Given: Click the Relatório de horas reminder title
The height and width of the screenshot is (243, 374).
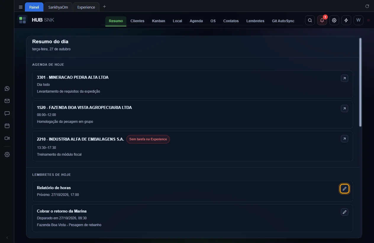Looking at the screenshot, I should (54, 188).
